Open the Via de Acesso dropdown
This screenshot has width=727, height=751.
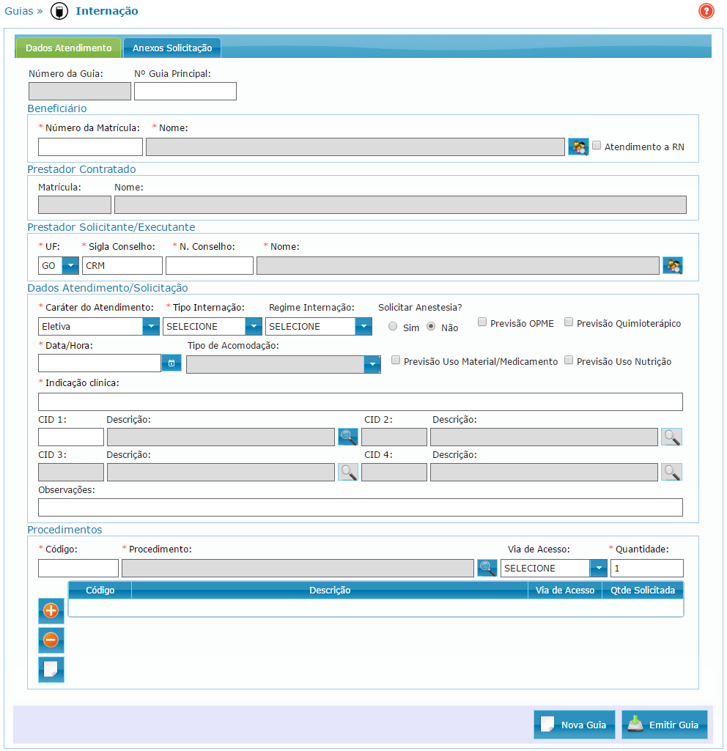(599, 568)
